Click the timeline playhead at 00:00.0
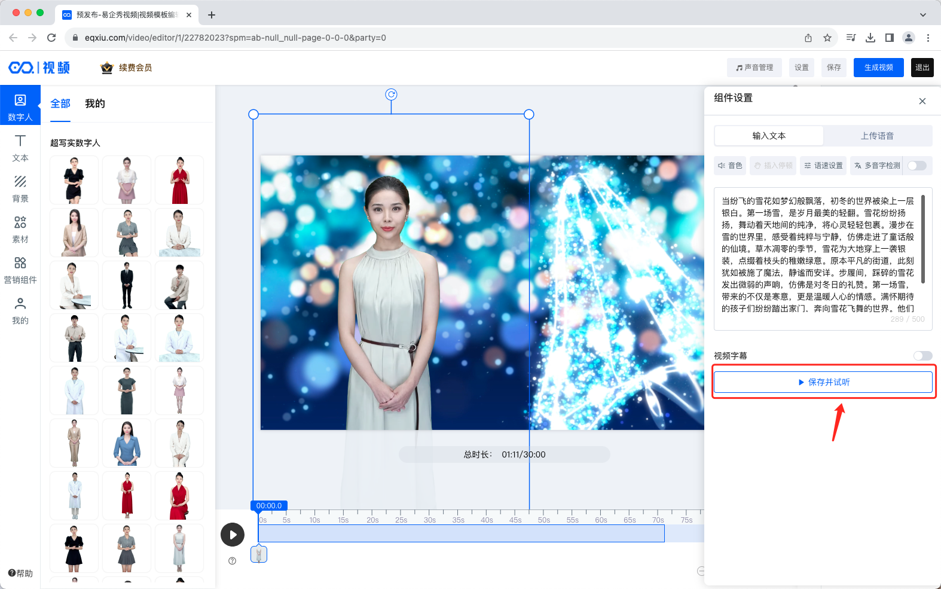Screen dimensions: 941x589 coord(269,506)
